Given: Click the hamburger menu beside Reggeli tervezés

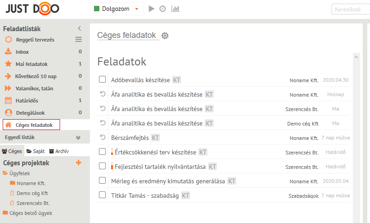Looking at the screenshot, I should click(x=79, y=39).
